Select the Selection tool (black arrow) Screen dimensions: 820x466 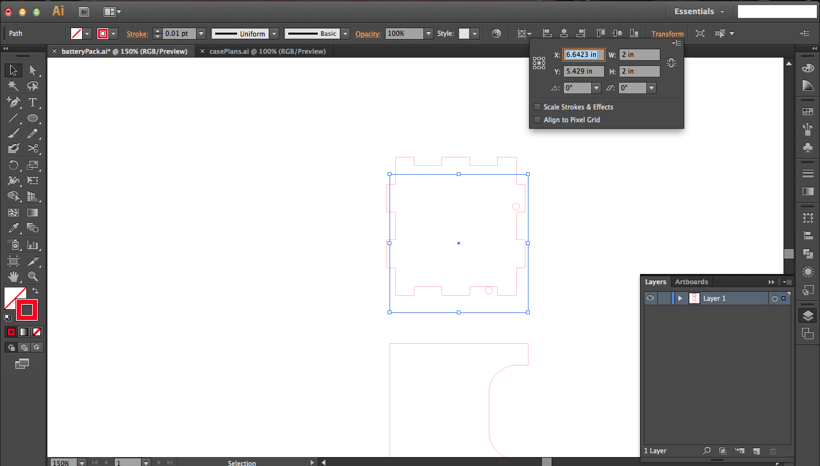(x=13, y=70)
